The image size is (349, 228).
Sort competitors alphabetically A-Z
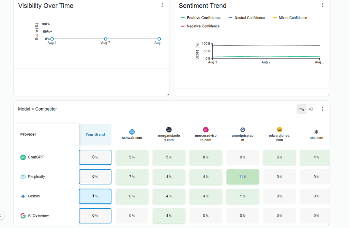(311, 109)
